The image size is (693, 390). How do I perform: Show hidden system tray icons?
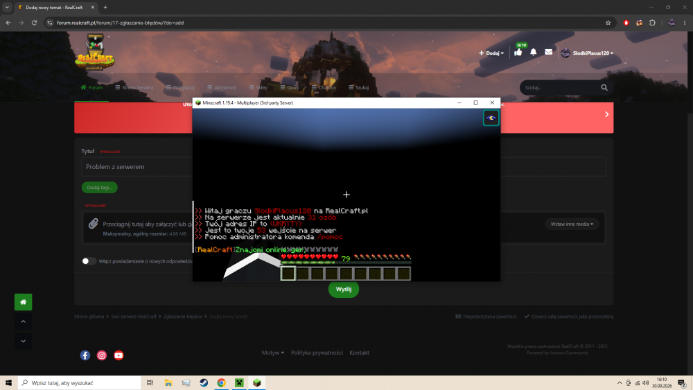(x=619, y=383)
